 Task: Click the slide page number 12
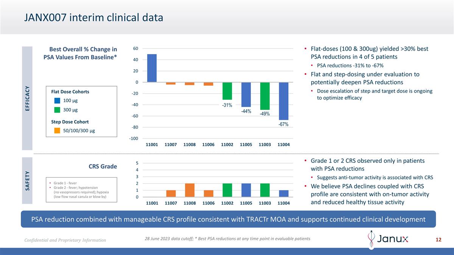pyautogui.click(x=438, y=240)
